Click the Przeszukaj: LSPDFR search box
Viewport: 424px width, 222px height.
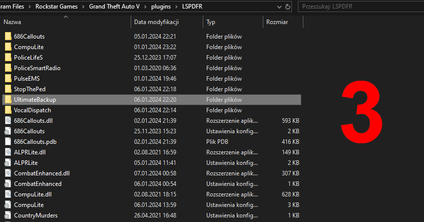pyautogui.click(x=361, y=7)
